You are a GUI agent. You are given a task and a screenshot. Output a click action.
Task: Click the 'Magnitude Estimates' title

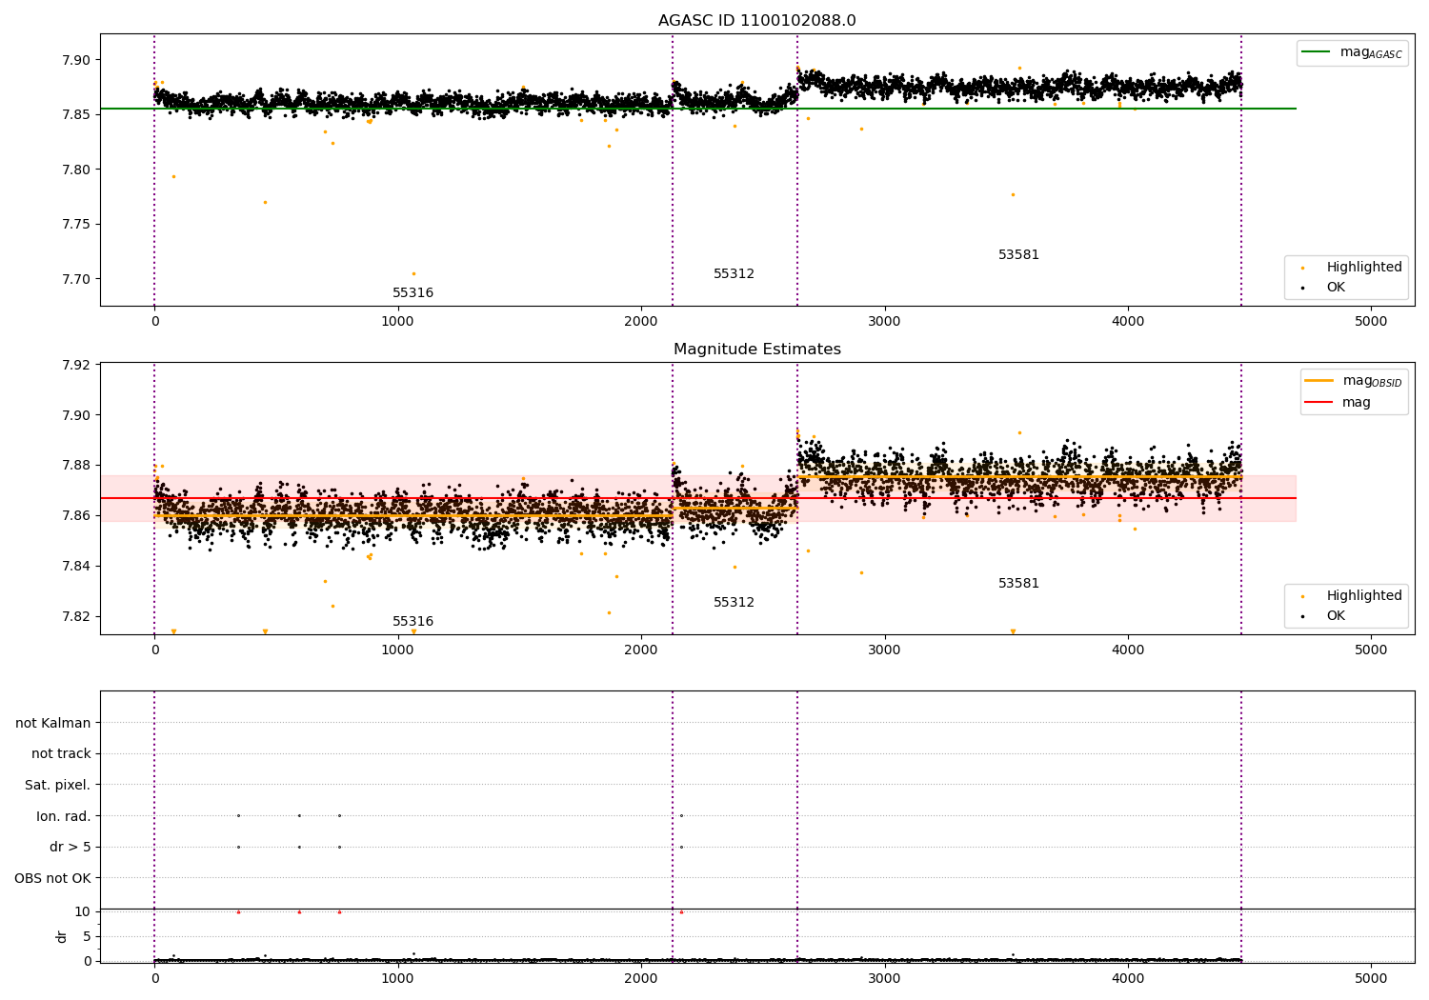coord(756,350)
